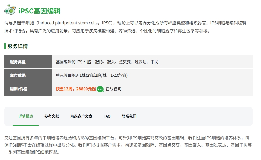Screen dimensions: 261x160
Task: Click the iPSC基因编辑 page title
Action: 40,11
